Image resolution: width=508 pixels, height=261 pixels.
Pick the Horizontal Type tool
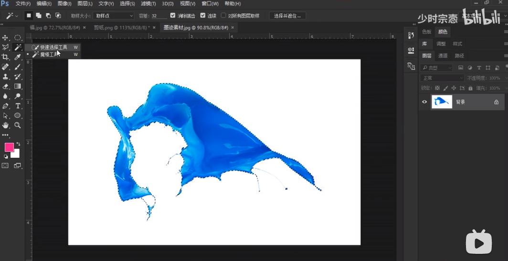tap(18, 106)
